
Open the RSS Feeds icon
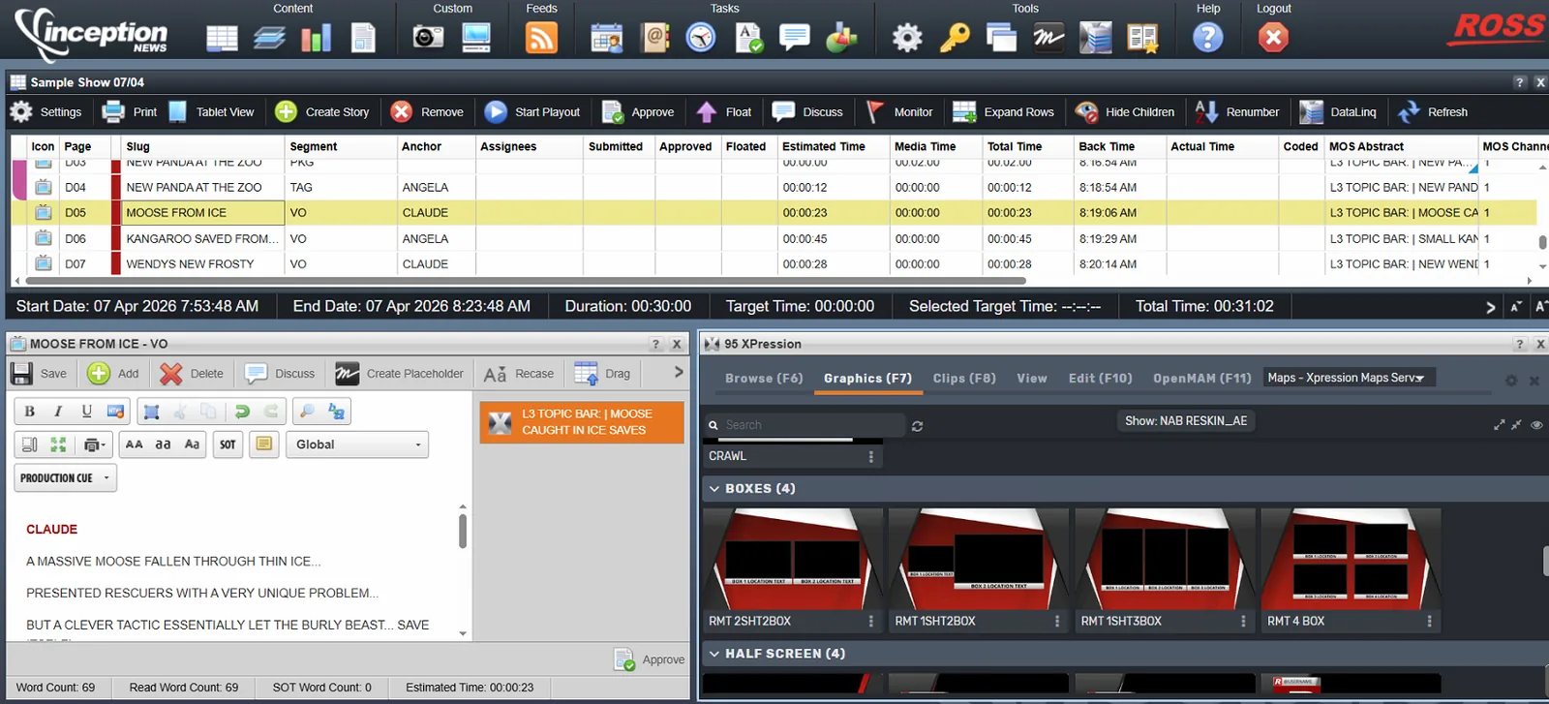541,38
